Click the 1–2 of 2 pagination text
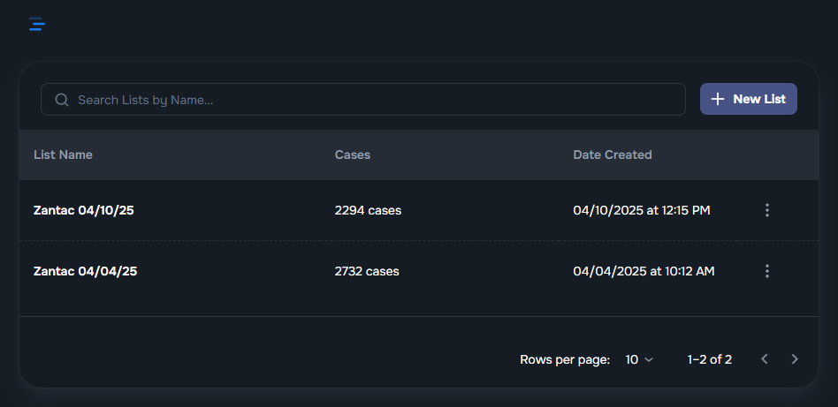This screenshot has width=838, height=407. pyautogui.click(x=709, y=359)
